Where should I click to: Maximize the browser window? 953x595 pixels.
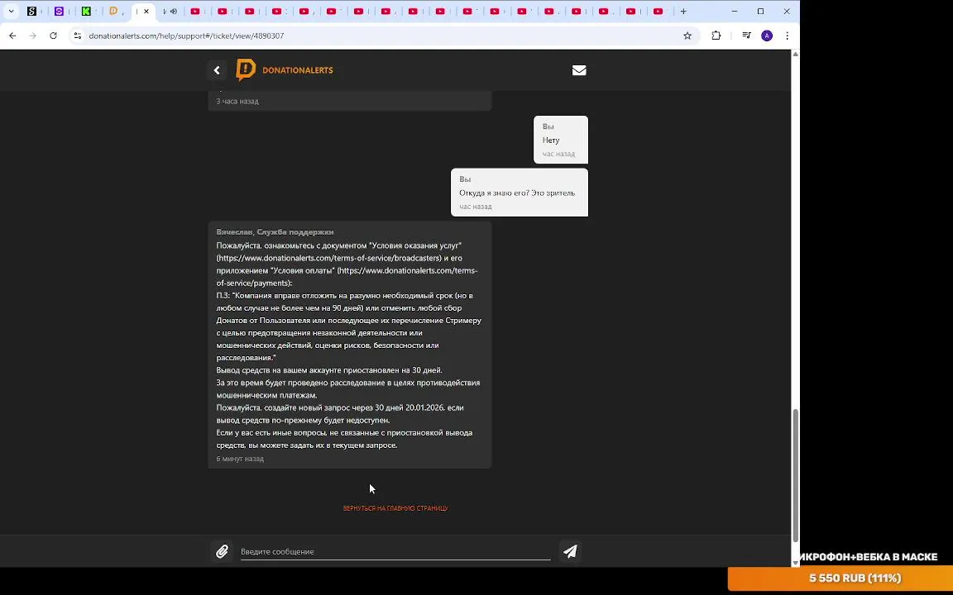pos(760,11)
